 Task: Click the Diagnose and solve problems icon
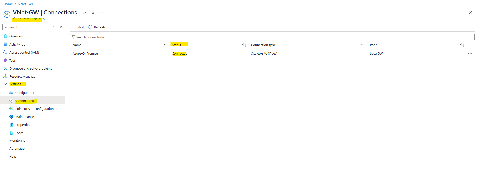(5, 68)
